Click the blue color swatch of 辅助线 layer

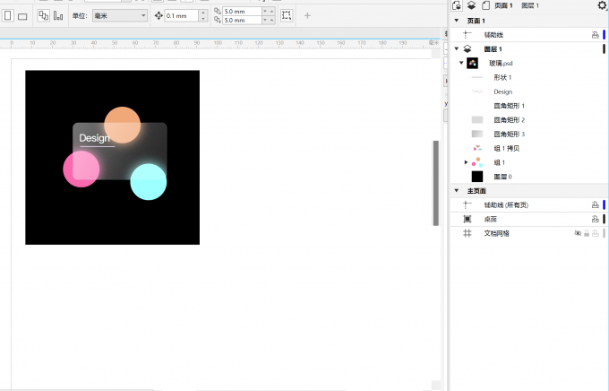pos(604,34)
